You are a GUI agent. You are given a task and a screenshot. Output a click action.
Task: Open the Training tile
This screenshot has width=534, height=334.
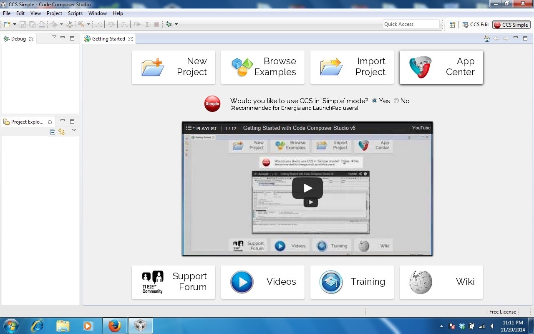[x=352, y=282]
